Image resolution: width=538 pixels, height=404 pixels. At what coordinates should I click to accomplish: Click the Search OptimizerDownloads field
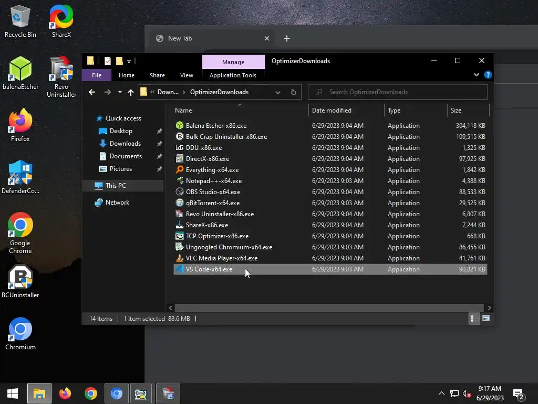click(398, 92)
